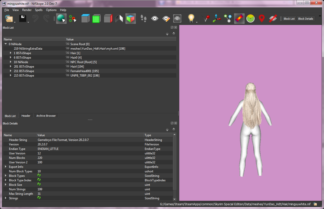The image size is (324, 209).
Task: Click the Num Blocks value 220
Action: (40, 158)
